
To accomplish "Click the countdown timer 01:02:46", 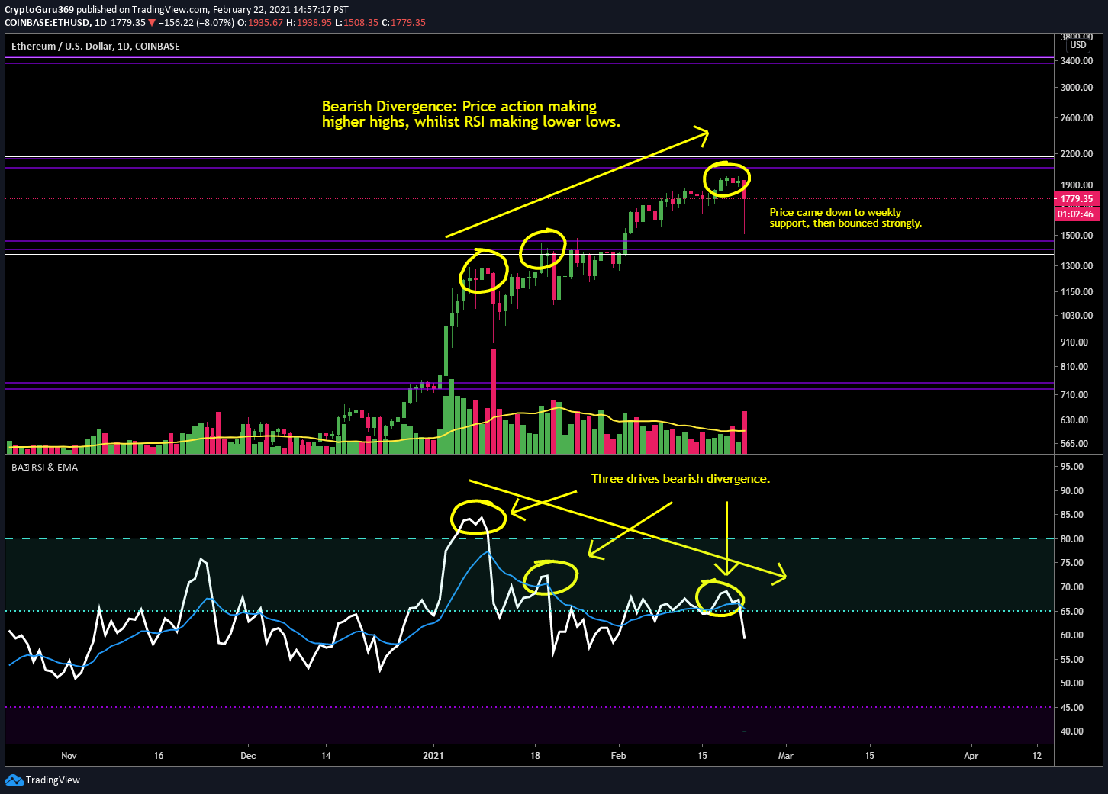I will click(x=1076, y=214).
